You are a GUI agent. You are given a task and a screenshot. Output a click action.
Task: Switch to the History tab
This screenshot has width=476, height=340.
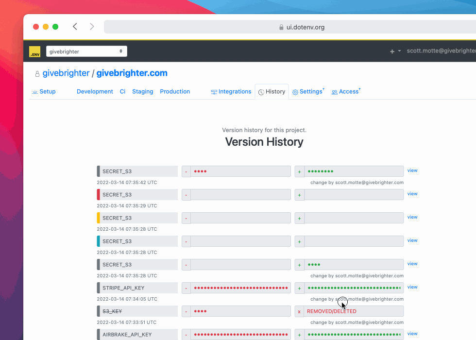click(x=272, y=92)
